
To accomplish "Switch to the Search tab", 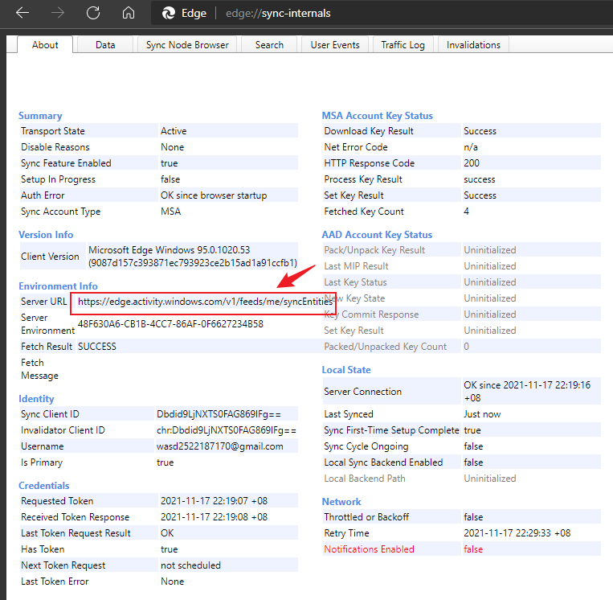I will pos(269,45).
